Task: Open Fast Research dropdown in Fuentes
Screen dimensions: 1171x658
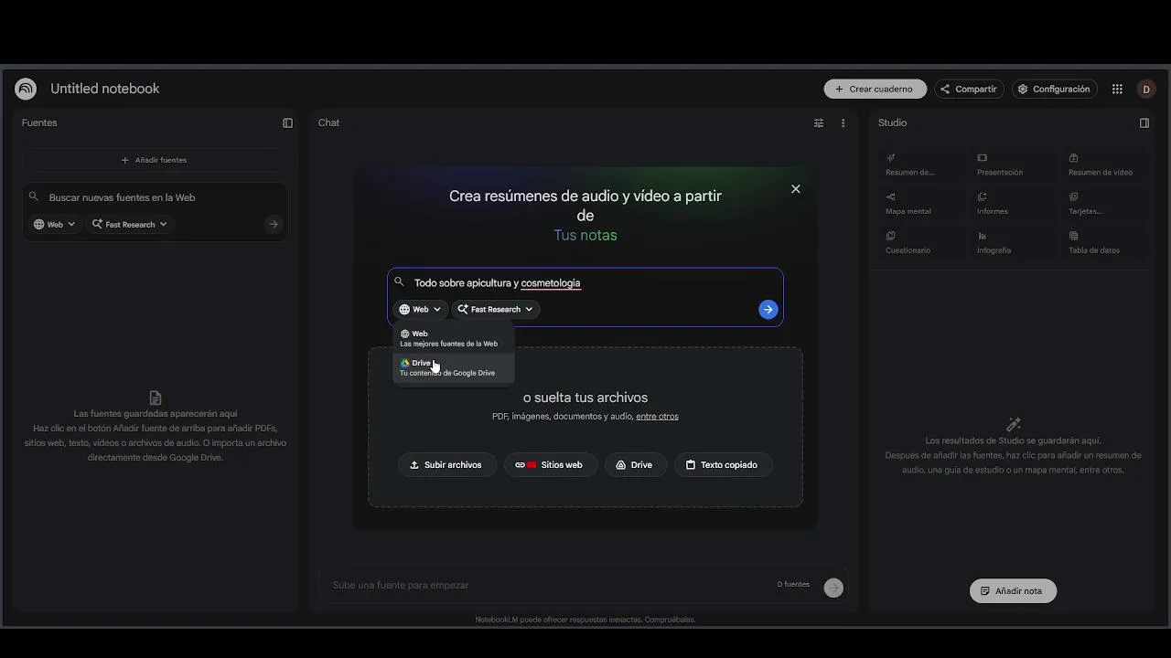Action: (x=130, y=224)
